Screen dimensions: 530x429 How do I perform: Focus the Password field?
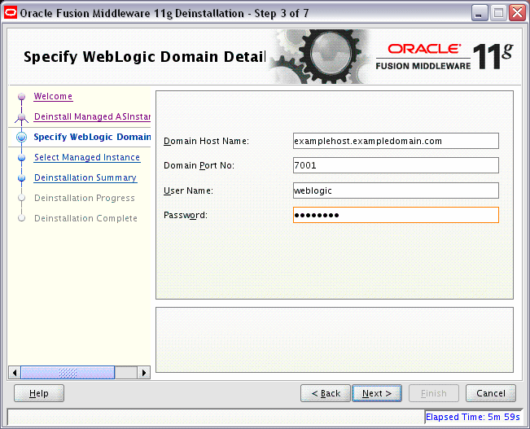pos(396,215)
